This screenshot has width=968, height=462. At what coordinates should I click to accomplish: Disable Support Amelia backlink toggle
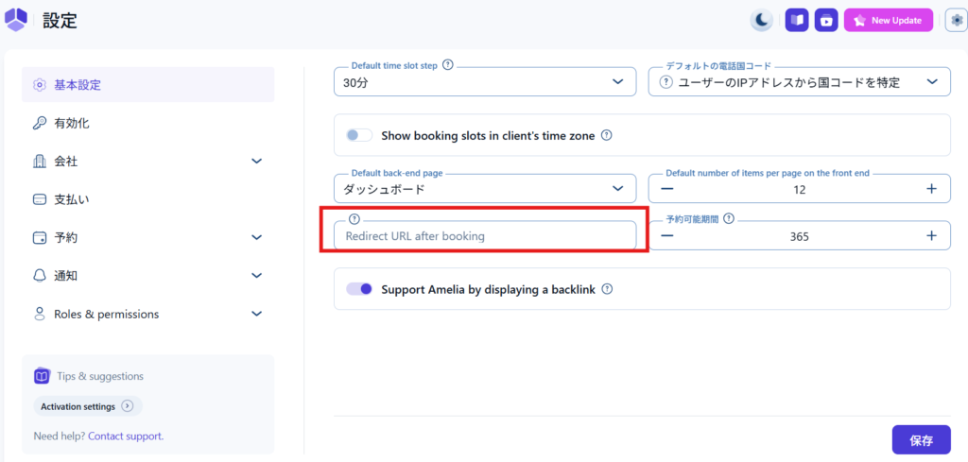tap(359, 289)
